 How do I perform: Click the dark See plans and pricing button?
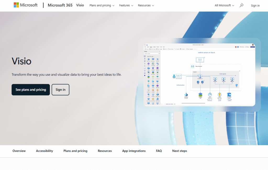click(31, 90)
